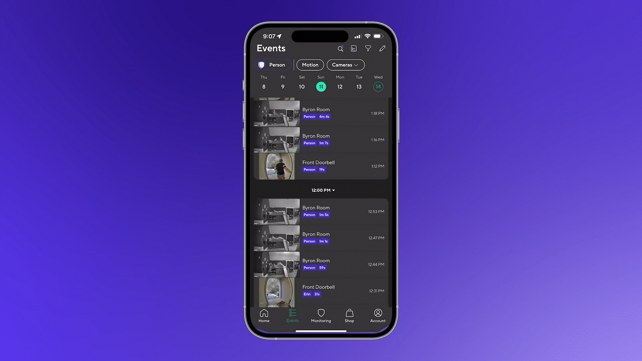Image resolution: width=642 pixels, height=361 pixels.
Task: Tap the save/bookmark icon in Events
Action: tap(354, 48)
